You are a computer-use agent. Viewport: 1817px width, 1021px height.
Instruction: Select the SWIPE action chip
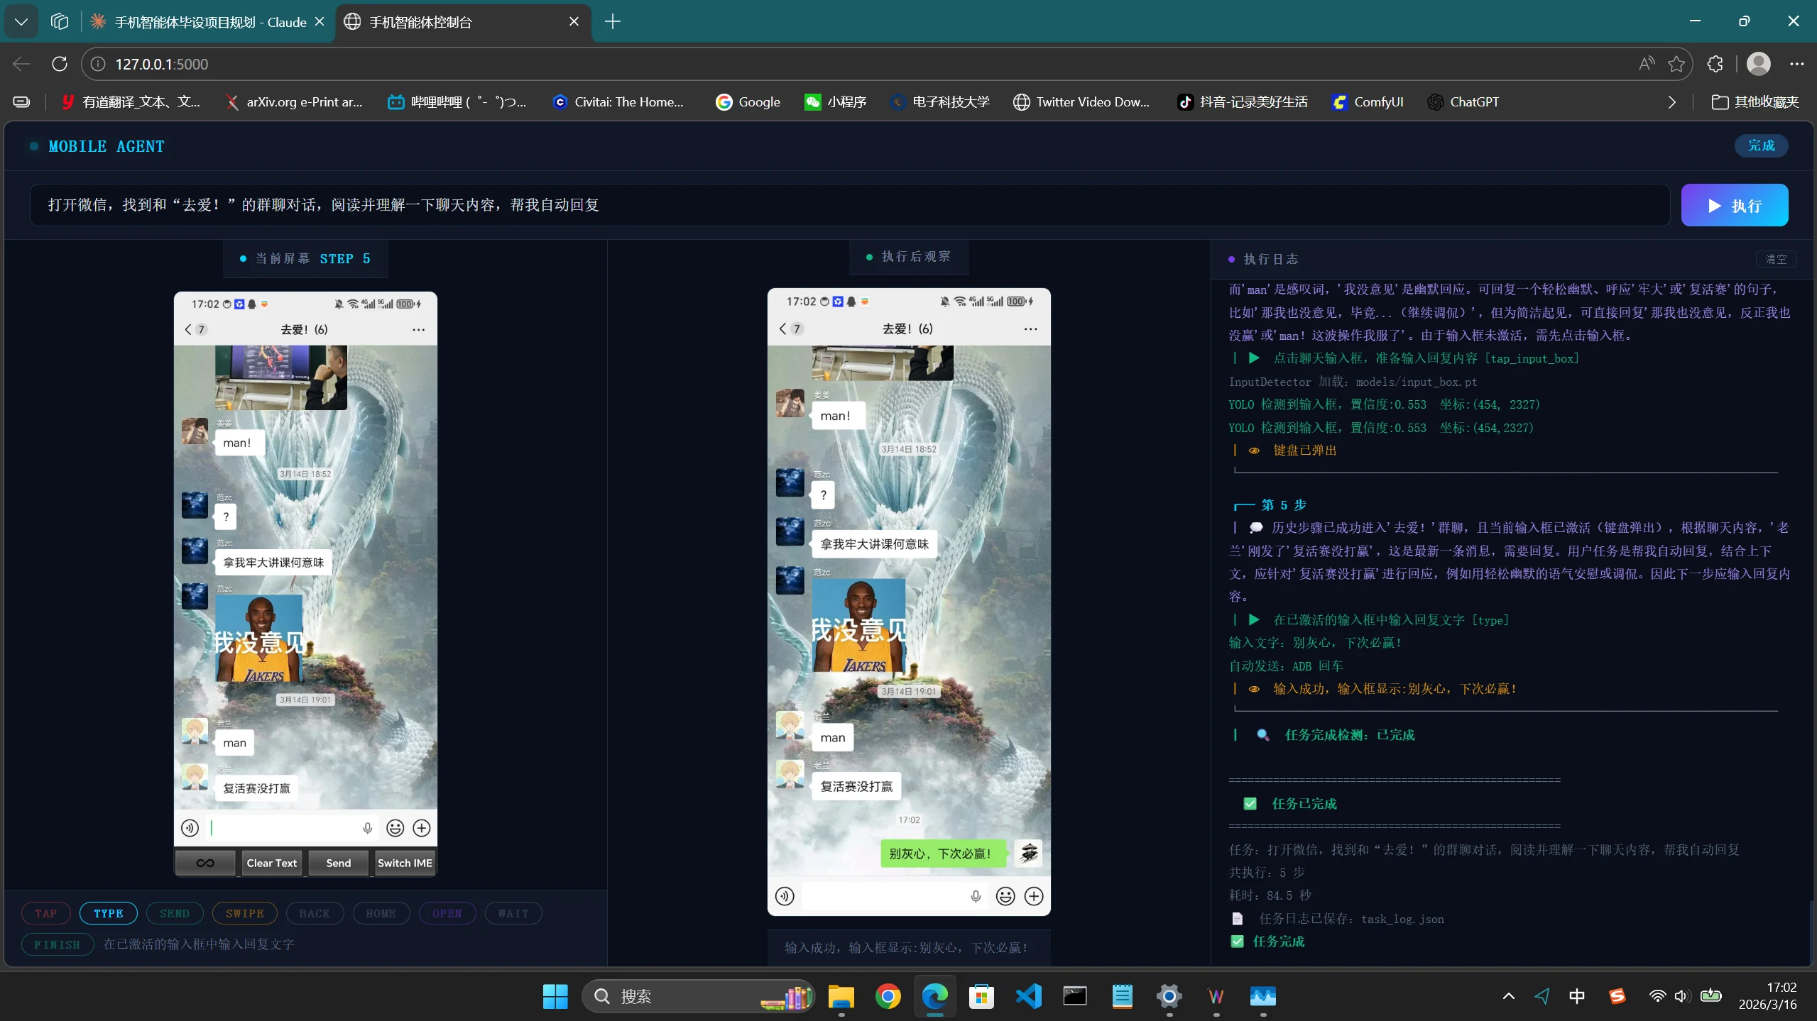244,913
